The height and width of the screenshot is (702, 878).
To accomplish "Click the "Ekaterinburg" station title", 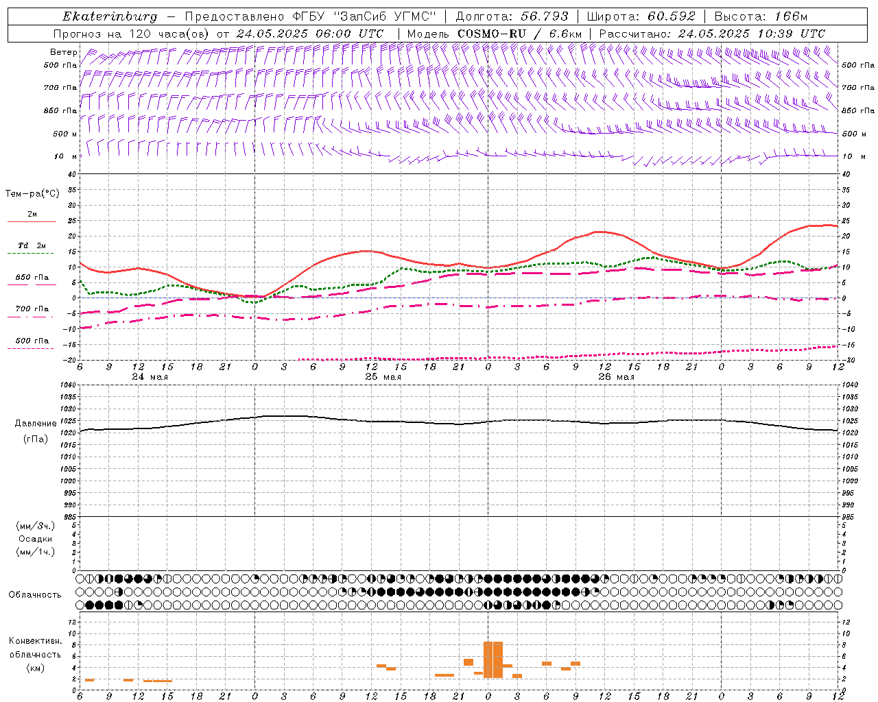I will coord(110,16).
